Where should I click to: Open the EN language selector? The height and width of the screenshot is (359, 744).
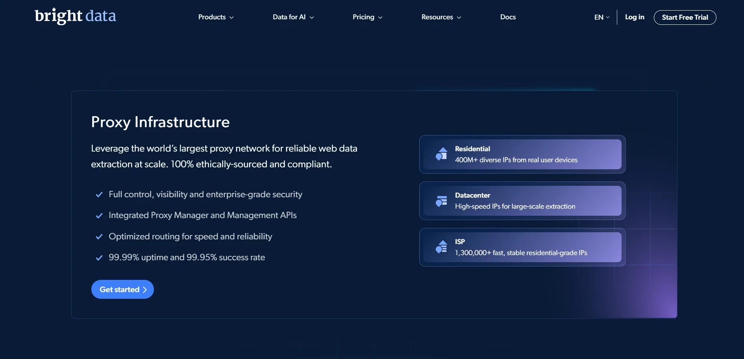pyautogui.click(x=602, y=17)
